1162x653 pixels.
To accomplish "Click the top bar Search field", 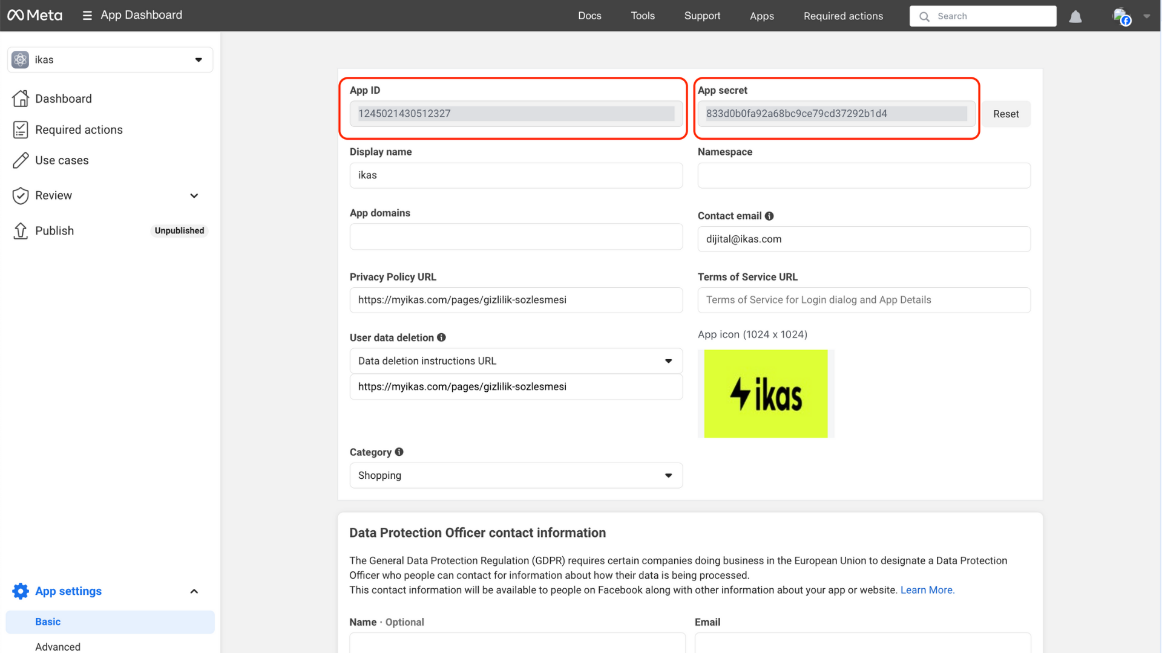I will [x=983, y=16].
